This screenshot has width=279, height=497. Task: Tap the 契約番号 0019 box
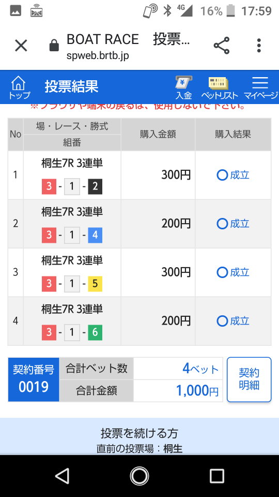click(x=34, y=379)
